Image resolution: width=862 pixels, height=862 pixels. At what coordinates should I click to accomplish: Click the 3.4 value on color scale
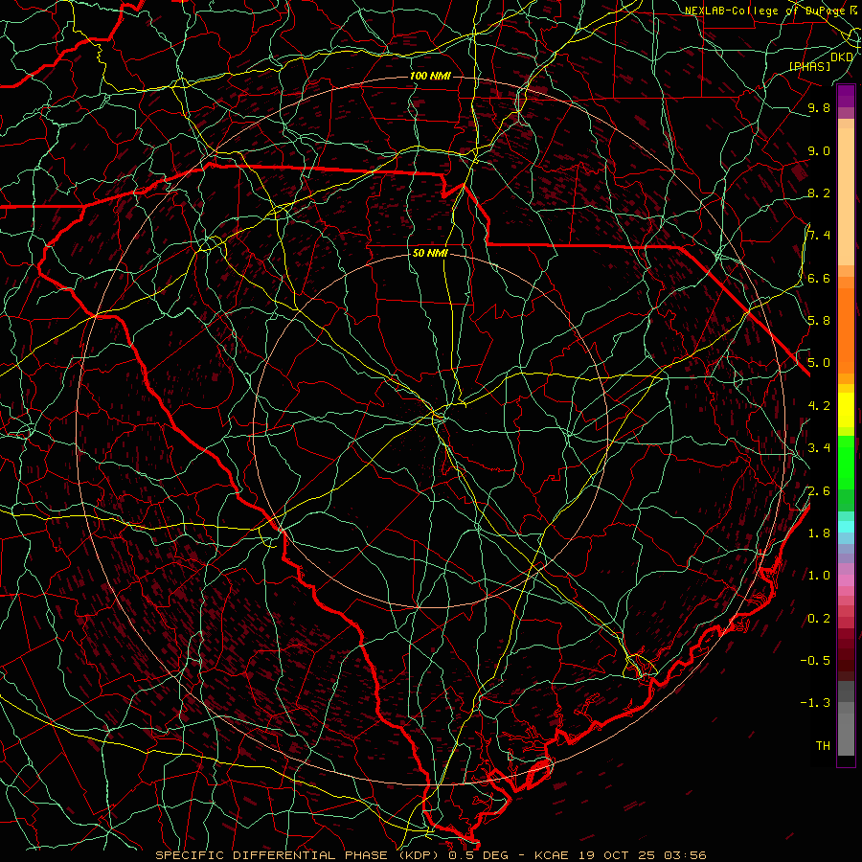pyautogui.click(x=819, y=448)
